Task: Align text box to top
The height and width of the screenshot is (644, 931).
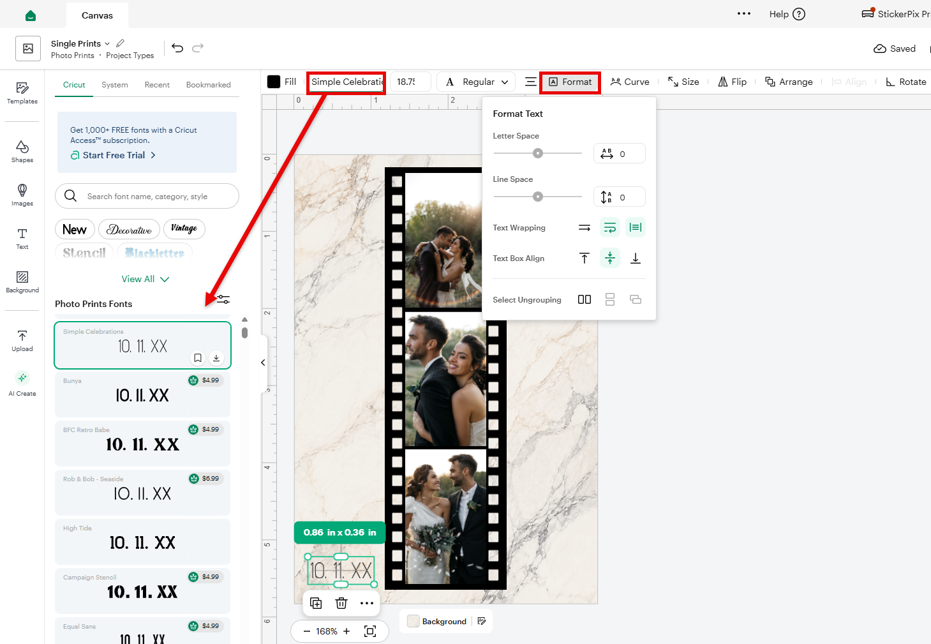Action: pyautogui.click(x=585, y=258)
